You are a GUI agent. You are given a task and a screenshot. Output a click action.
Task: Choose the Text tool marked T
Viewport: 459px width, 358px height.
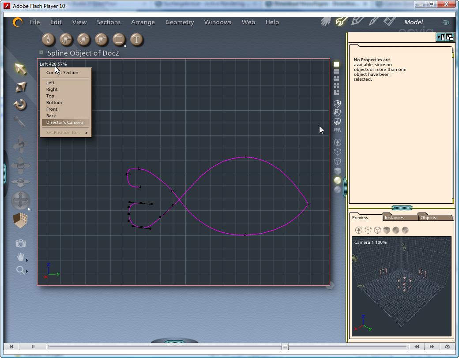136,40
